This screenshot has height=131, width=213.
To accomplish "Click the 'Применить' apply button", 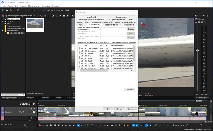I will (131, 109).
